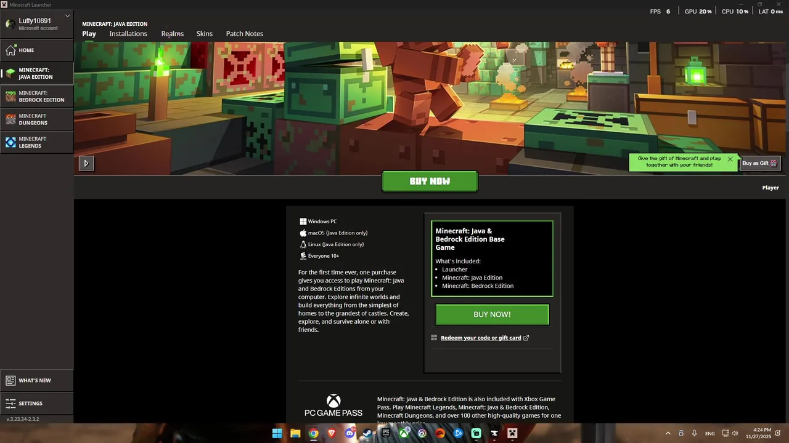Open Xbox app from taskbar

click(404, 433)
